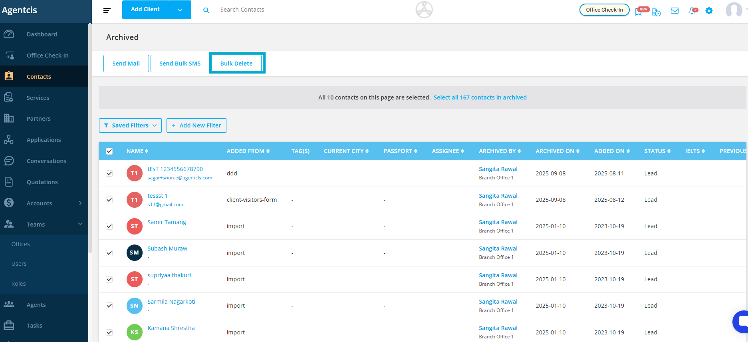
Task: Open Roles under Teams
Action: (19, 284)
